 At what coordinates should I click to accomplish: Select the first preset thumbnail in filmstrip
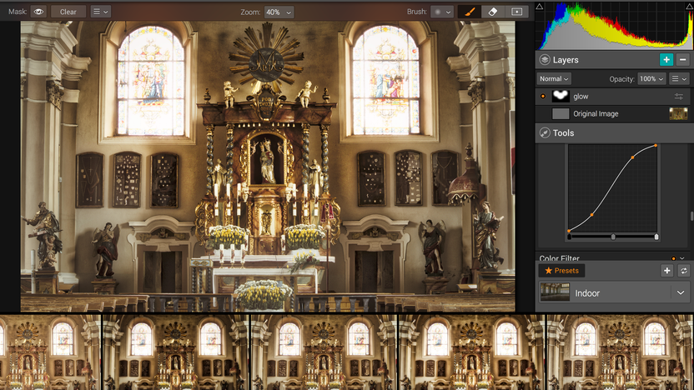tap(50, 352)
